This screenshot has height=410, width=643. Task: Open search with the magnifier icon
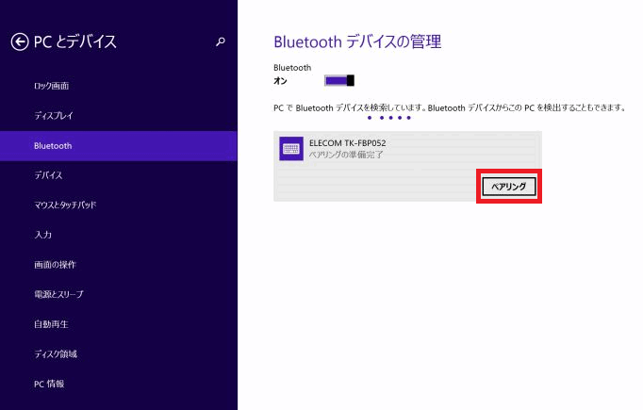[221, 41]
